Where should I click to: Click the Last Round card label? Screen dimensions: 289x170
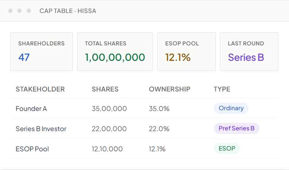(x=246, y=43)
